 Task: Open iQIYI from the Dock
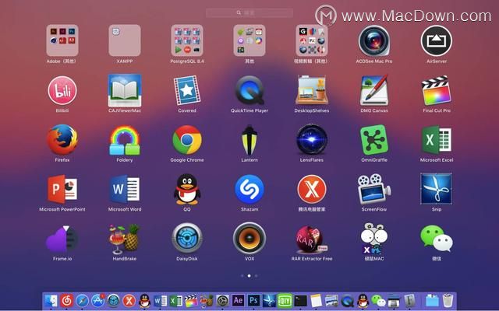click(285, 301)
